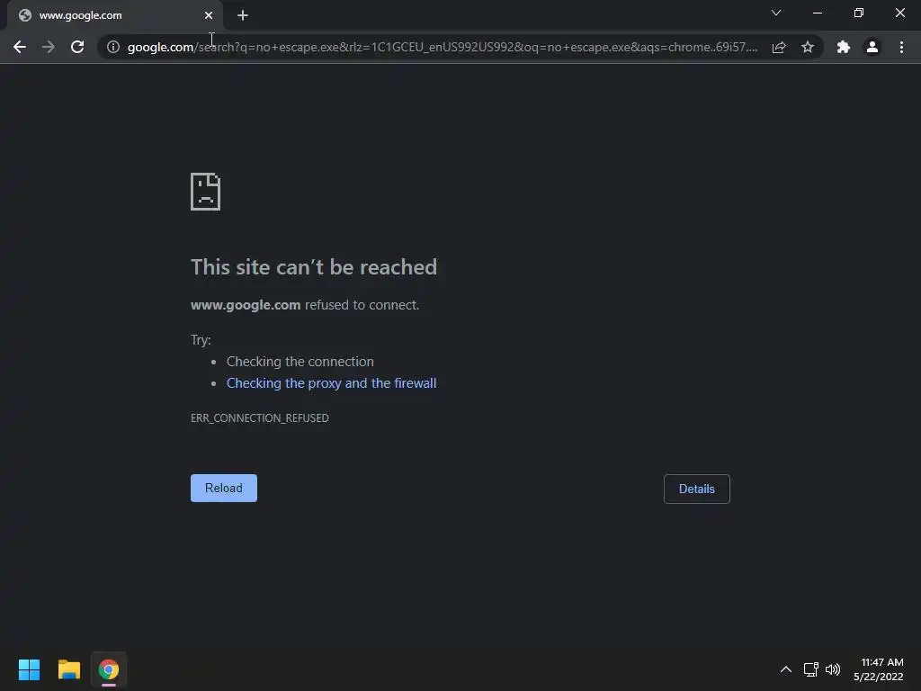
Task: Open the Windows Start menu
Action: click(29, 669)
